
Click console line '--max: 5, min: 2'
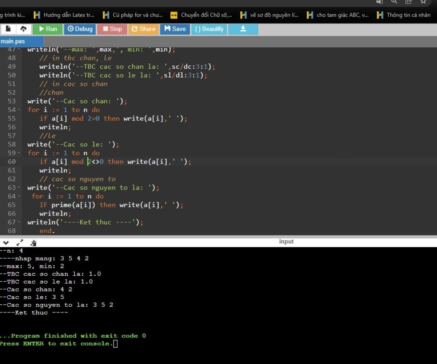32,266
